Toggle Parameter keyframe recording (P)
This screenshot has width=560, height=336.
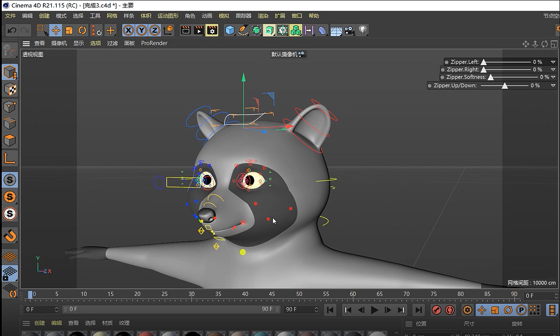(x=521, y=310)
